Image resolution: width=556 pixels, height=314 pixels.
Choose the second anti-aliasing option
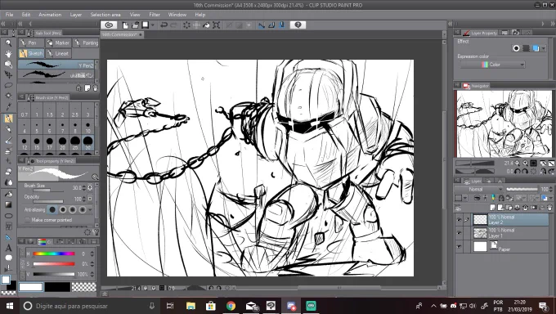62,209
